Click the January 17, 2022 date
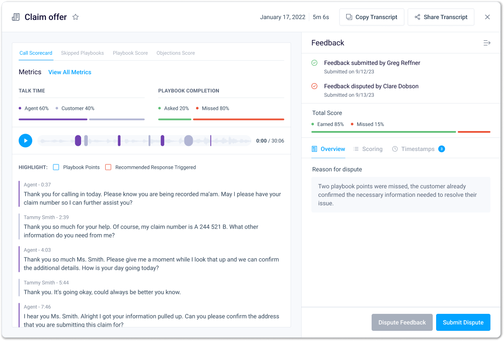 [x=283, y=17]
